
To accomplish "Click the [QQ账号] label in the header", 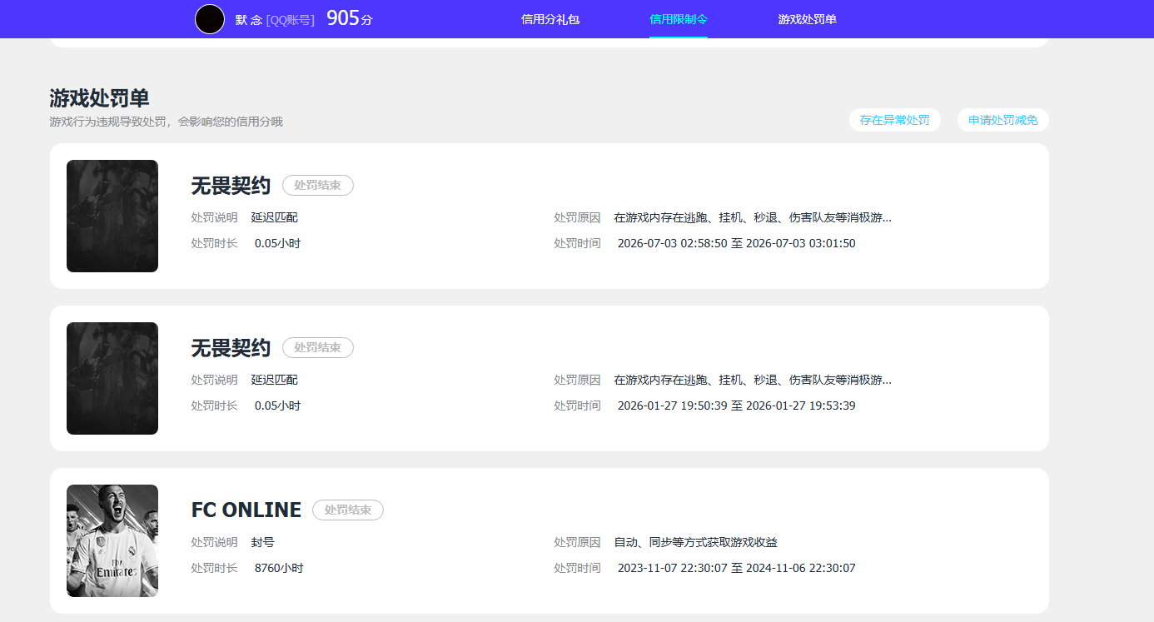I will pyautogui.click(x=291, y=20).
